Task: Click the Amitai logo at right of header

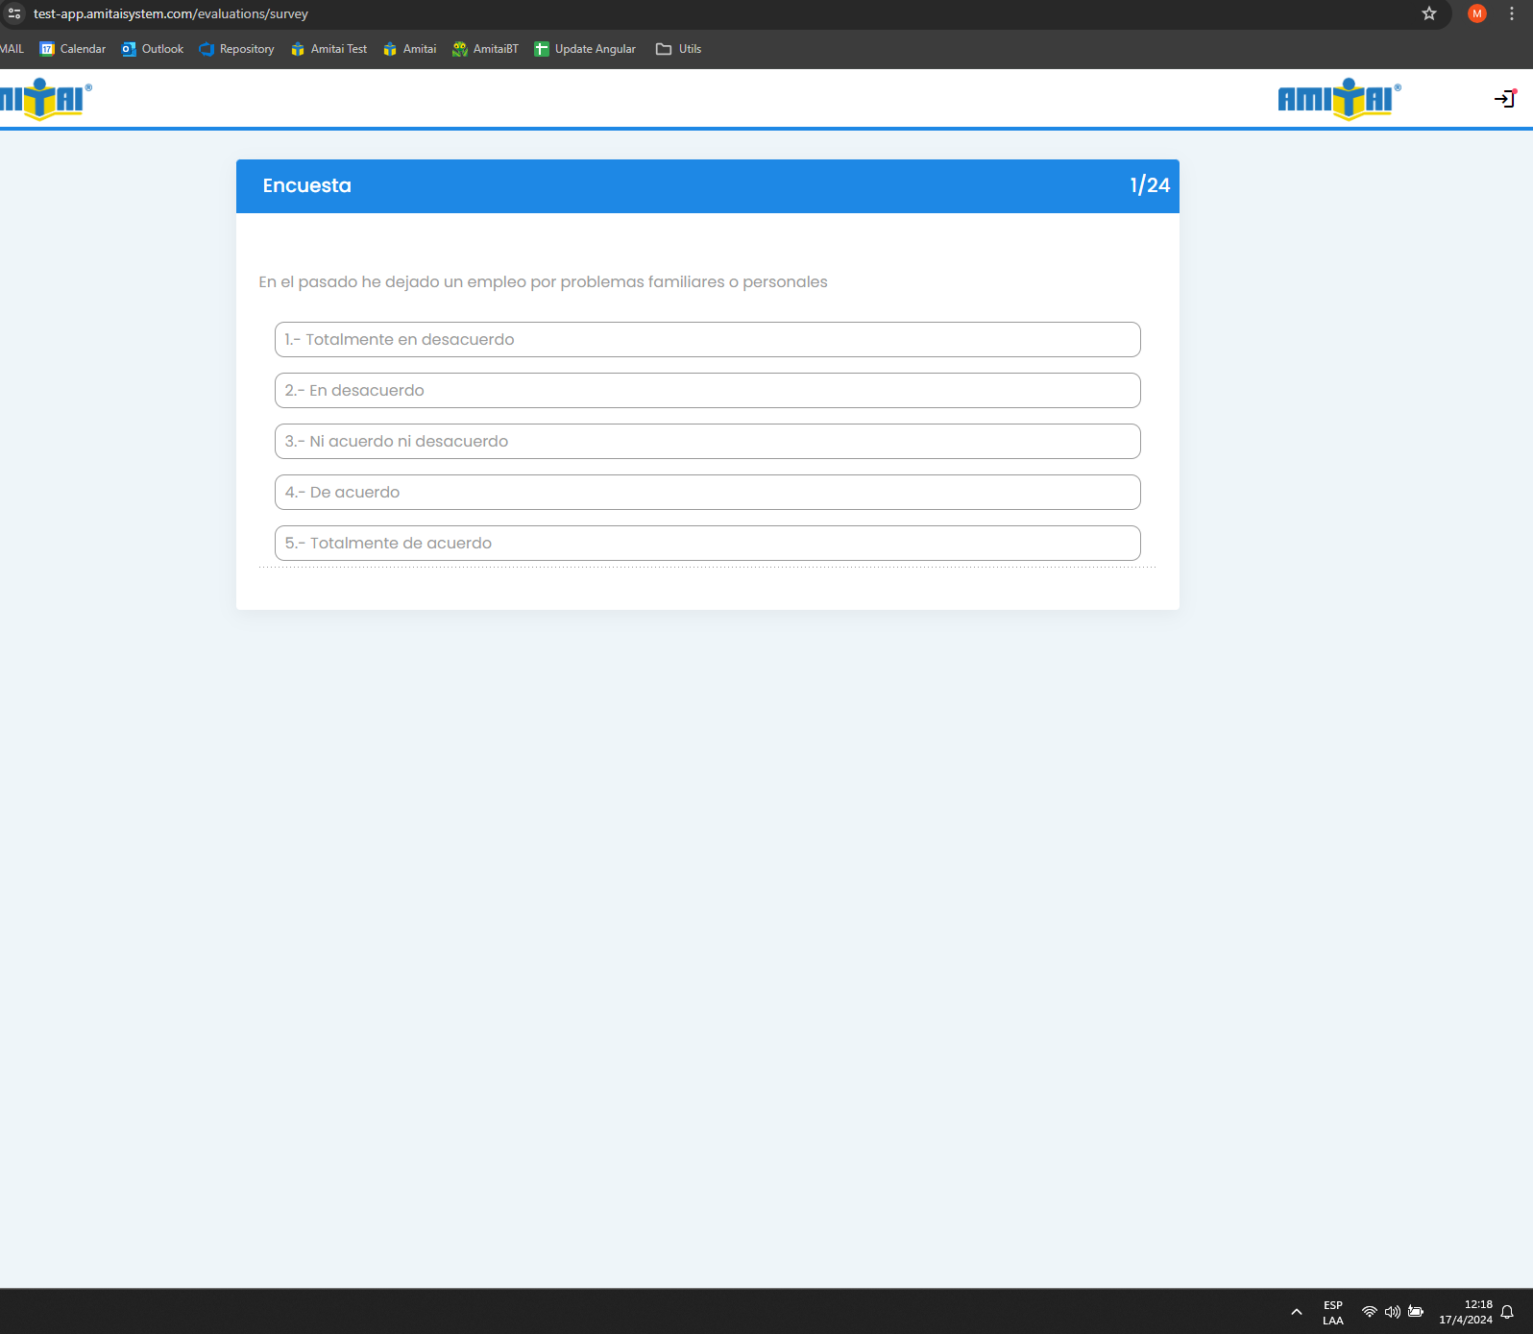Action: [1338, 99]
